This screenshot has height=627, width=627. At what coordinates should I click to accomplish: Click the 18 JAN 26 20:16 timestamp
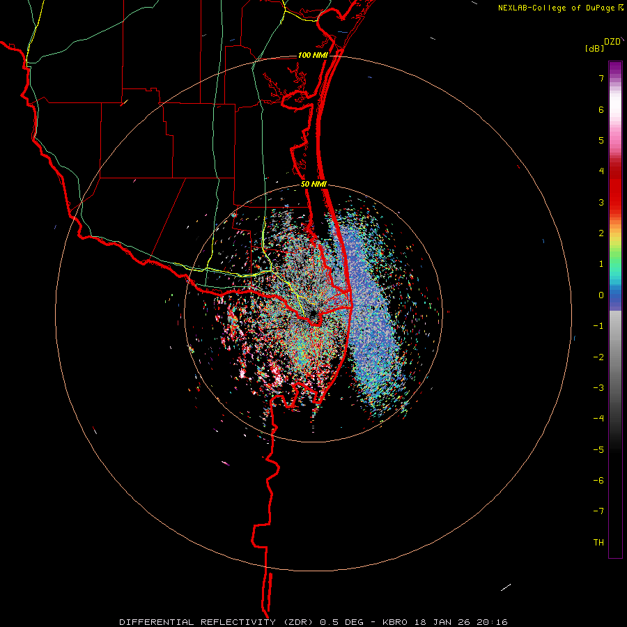[x=462, y=622]
